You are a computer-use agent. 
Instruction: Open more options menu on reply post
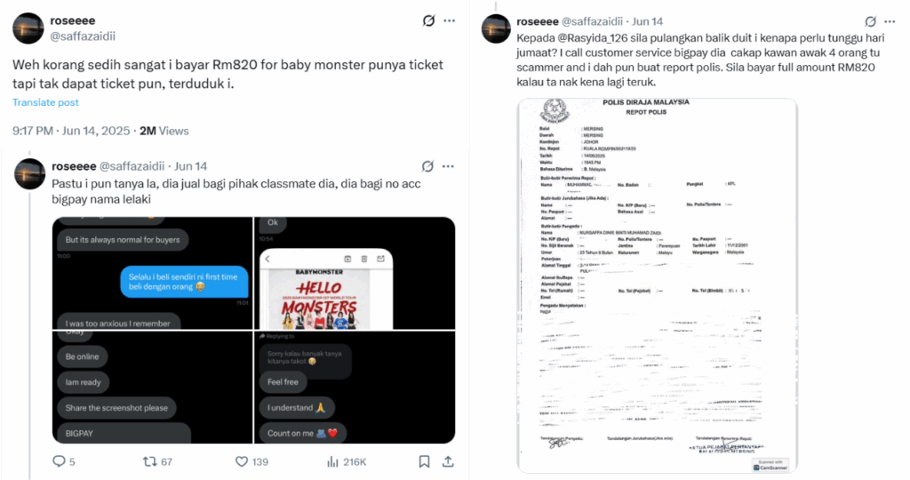tap(448, 166)
